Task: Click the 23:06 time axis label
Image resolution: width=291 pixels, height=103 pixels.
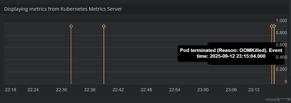Action: point(231,90)
